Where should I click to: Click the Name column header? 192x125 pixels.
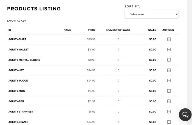click(67, 30)
